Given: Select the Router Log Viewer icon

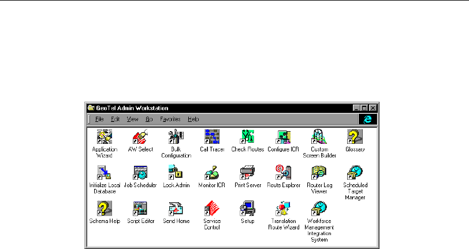Looking at the screenshot, I should [x=319, y=173].
